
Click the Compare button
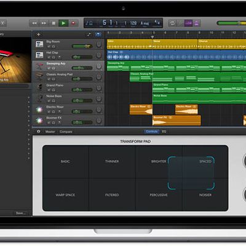click(66, 132)
